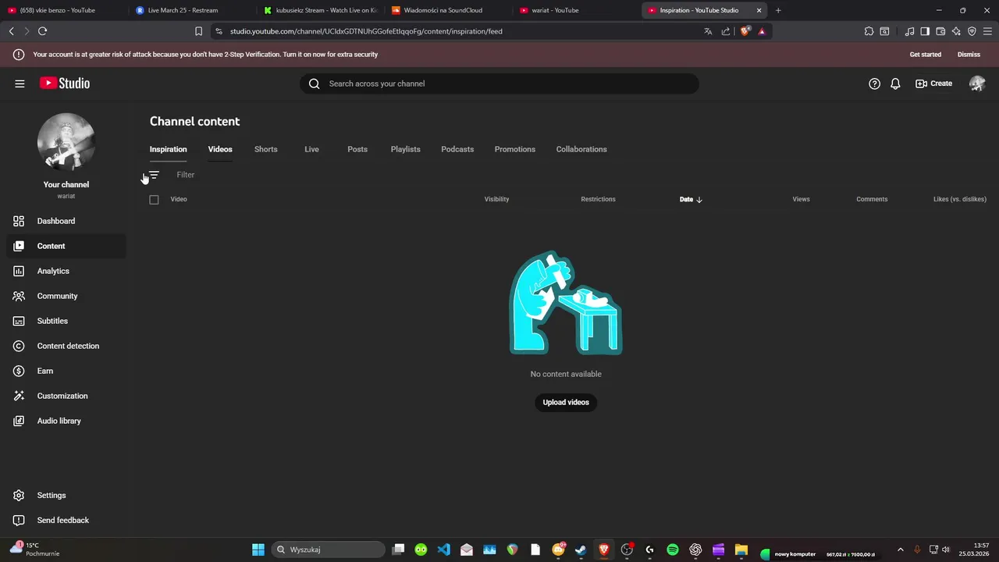Switch to the Promotions tab
This screenshot has width=999, height=562.
tap(514, 149)
